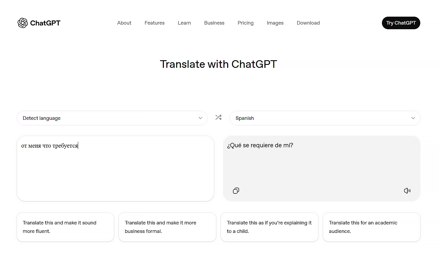Play audio of the translation
The image size is (439, 263).
pyautogui.click(x=407, y=191)
